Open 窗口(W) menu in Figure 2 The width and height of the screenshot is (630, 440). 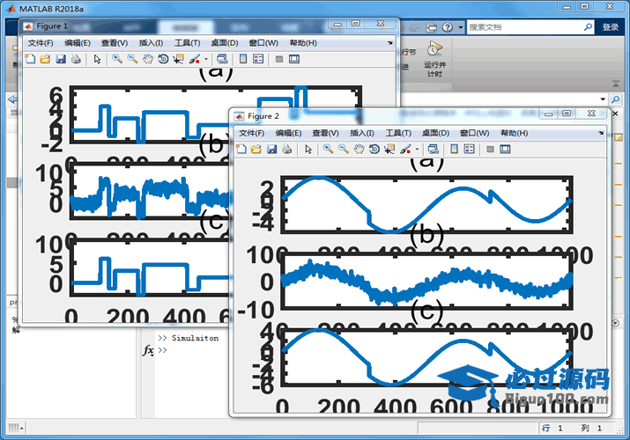pyautogui.click(x=475, y=133)
